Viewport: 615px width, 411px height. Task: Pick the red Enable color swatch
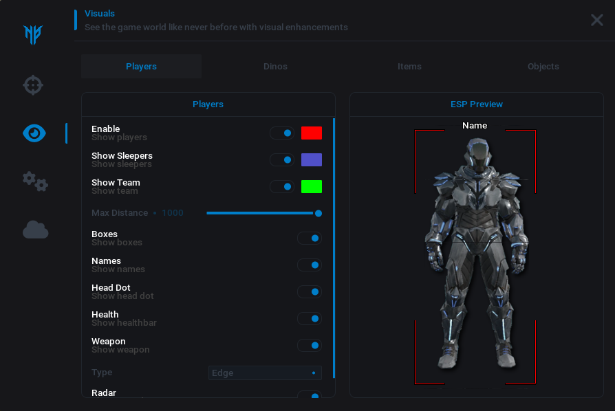click(312, 133)
